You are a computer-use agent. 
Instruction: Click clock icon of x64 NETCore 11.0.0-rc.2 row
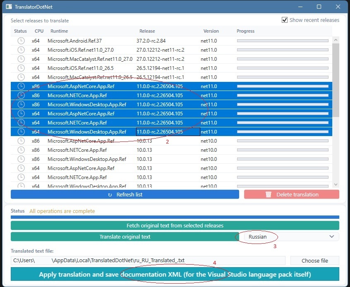(21, 123)
